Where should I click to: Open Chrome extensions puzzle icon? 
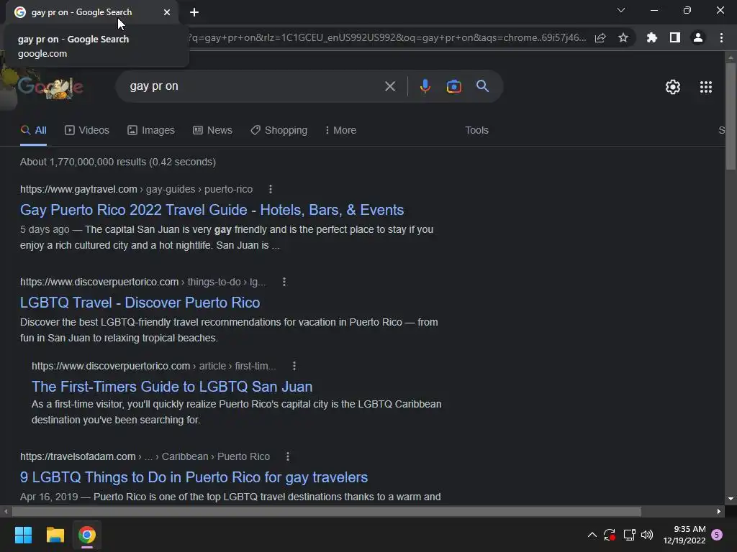[651, 37]
